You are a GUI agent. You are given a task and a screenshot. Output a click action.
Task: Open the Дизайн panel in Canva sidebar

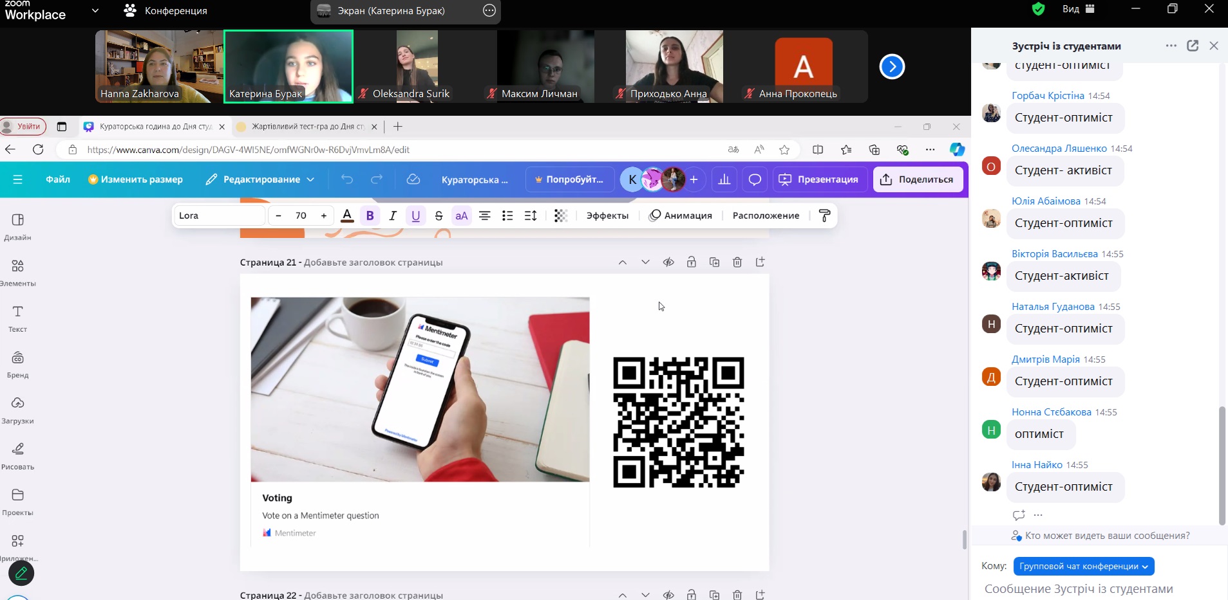(17, 227)
